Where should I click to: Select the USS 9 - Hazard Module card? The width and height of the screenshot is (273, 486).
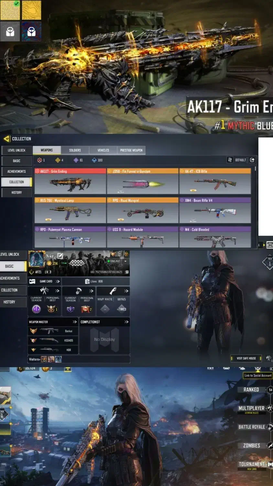click(x=143, y=237)
